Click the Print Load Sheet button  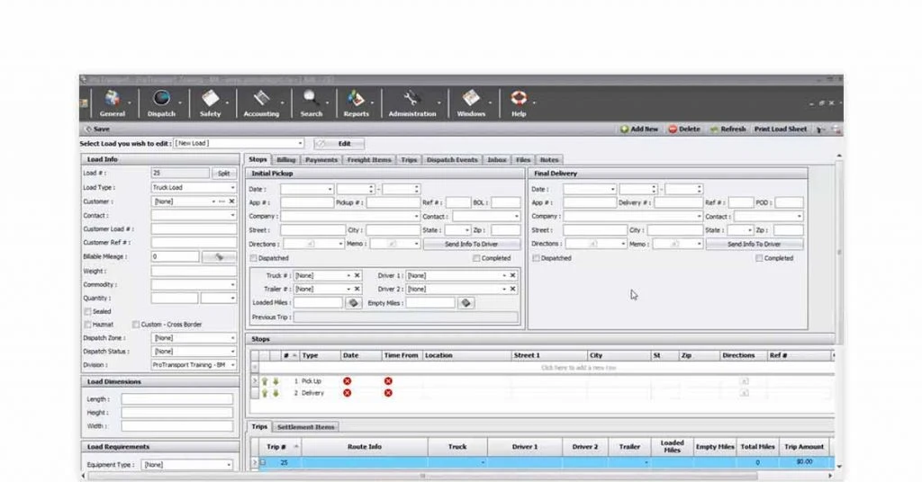coord(780,129)
